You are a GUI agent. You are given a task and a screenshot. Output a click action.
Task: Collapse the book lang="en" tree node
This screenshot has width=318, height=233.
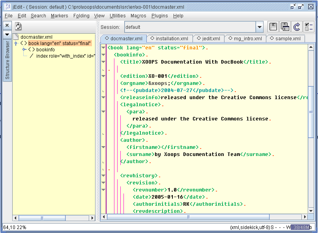pyautogui.click(x=16, y=43)
